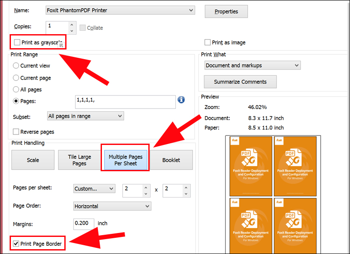
Task: Select the Current view radio option
Action: pyautogui.click(x=16, y=66)
